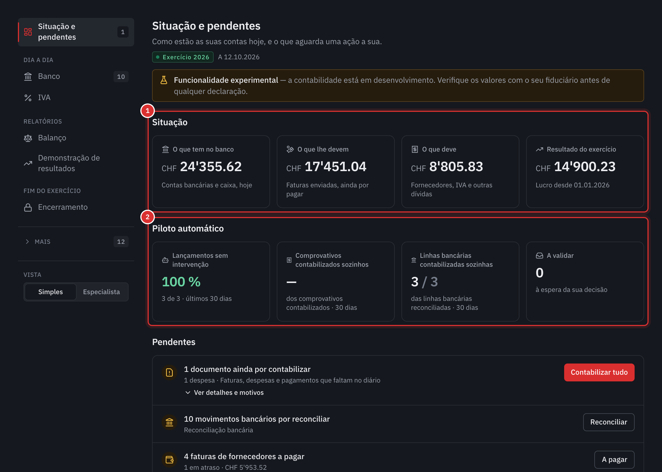Viewport: 662px width, 472px height.
Task: Open the Banco section
Action: 76,76
